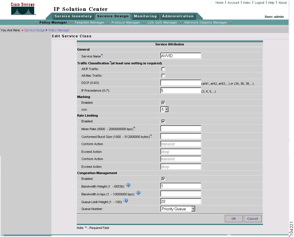Open the About link
The image size is (294, 237).
click(x=283, y=3)
